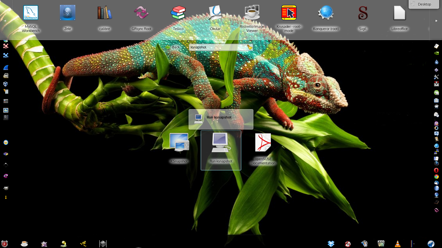Click the yellow running figure icon at bottom
This screenshot has height=248, width=442.
click(x=83, y=244)
